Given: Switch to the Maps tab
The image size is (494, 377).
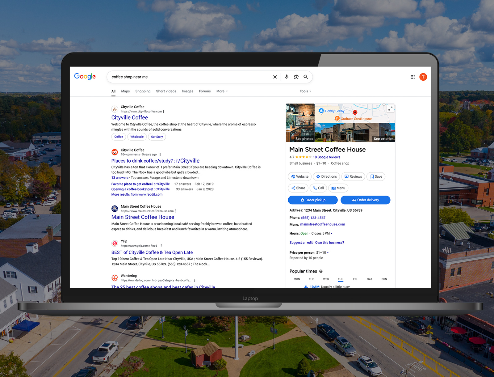Looking at the screenshot, I should point(125,91).
